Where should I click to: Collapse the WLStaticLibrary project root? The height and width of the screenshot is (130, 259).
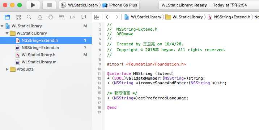[2, 26]
